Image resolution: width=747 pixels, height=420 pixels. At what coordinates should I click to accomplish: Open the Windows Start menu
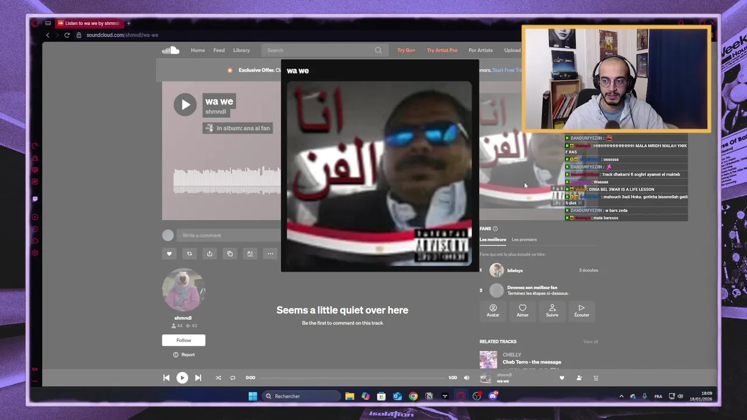[253, 397]
